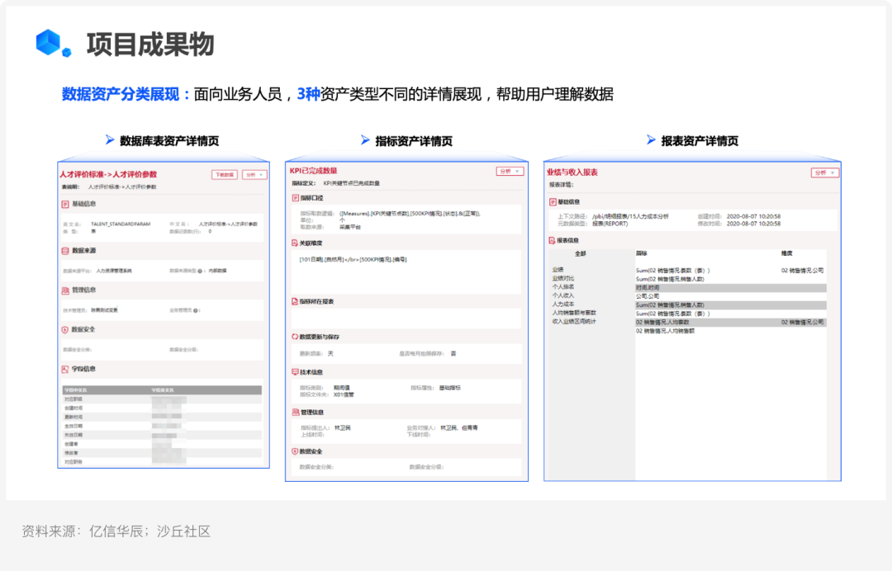Select 全部 in the report list
892x571 pixels.
pos(580,253)
